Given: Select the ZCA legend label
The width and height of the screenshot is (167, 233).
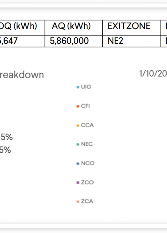Looking at the screenshot, I should pos(87,201).
